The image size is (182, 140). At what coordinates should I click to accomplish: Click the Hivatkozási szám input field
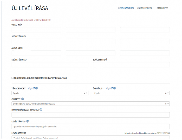click(x=90, y=115)
